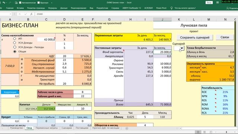Open the ACROBAT ribbon tab

[149, 8]
